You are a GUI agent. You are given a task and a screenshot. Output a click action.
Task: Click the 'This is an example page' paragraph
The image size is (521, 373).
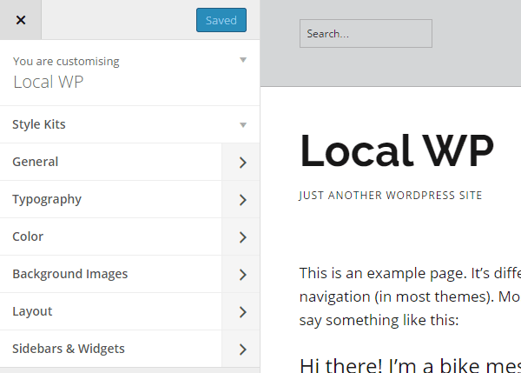(410, 296)
